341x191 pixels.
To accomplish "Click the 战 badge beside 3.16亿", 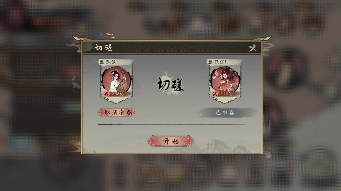I will [215, 94].
